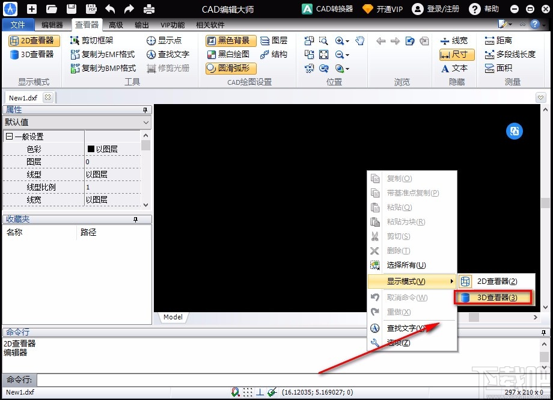
Task: Open the 查找文字 tool
Action: [x=165, y=54]
